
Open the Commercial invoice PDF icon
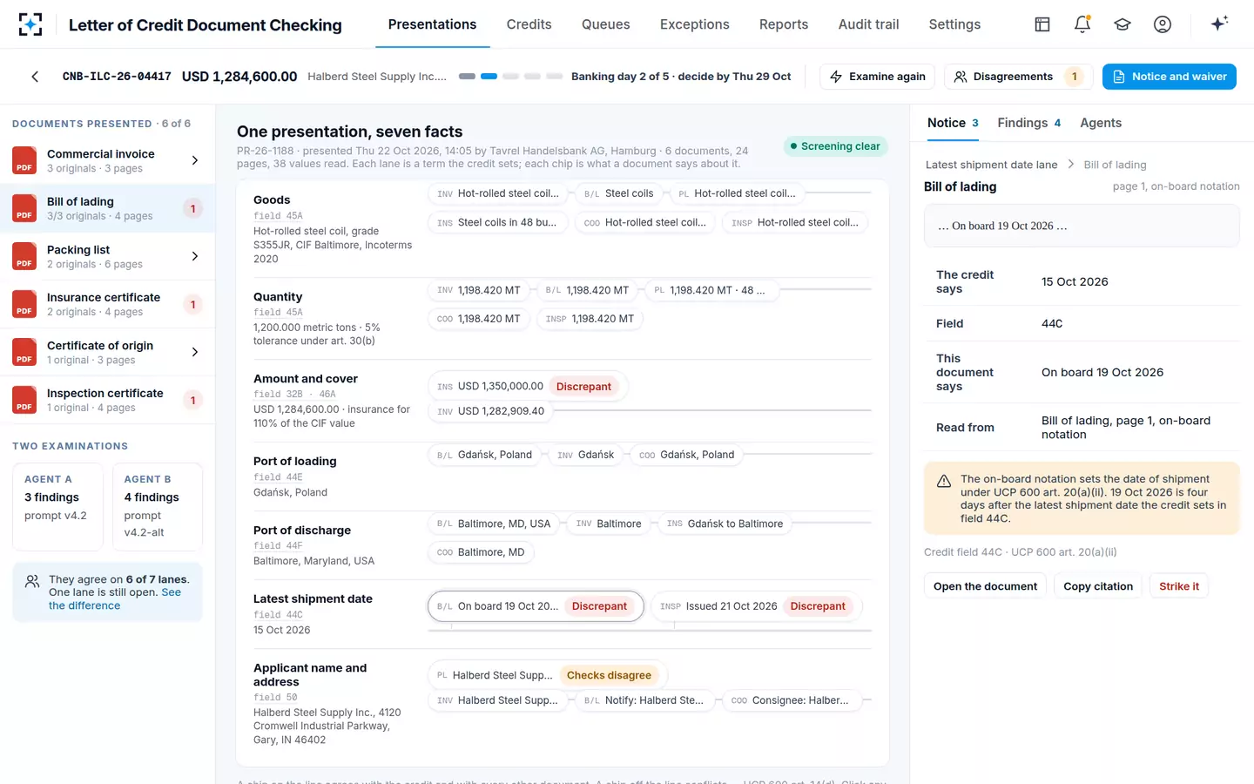(x=24, y=160)
